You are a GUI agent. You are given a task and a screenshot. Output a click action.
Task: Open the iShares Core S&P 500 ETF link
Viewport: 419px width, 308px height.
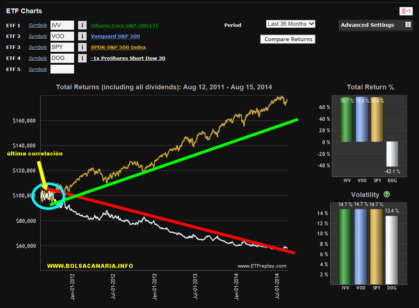[125, 25]
